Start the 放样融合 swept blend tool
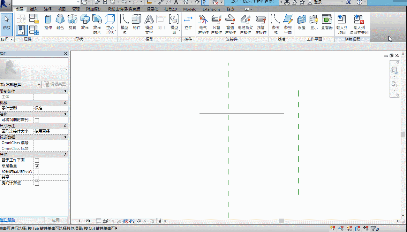Viewport: 407px width, 232px height. point(97,24)
